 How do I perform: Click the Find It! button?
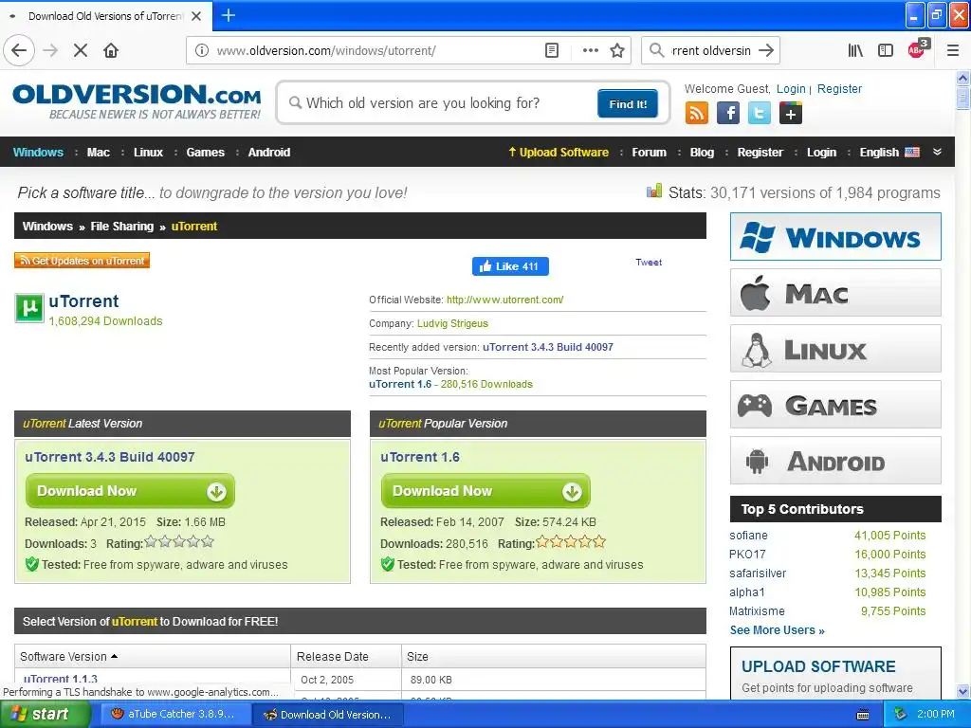point(628,103)
